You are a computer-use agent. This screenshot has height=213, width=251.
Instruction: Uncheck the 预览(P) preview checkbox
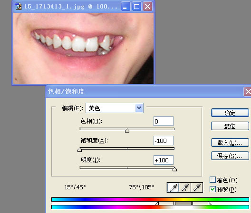coord(212,189)
